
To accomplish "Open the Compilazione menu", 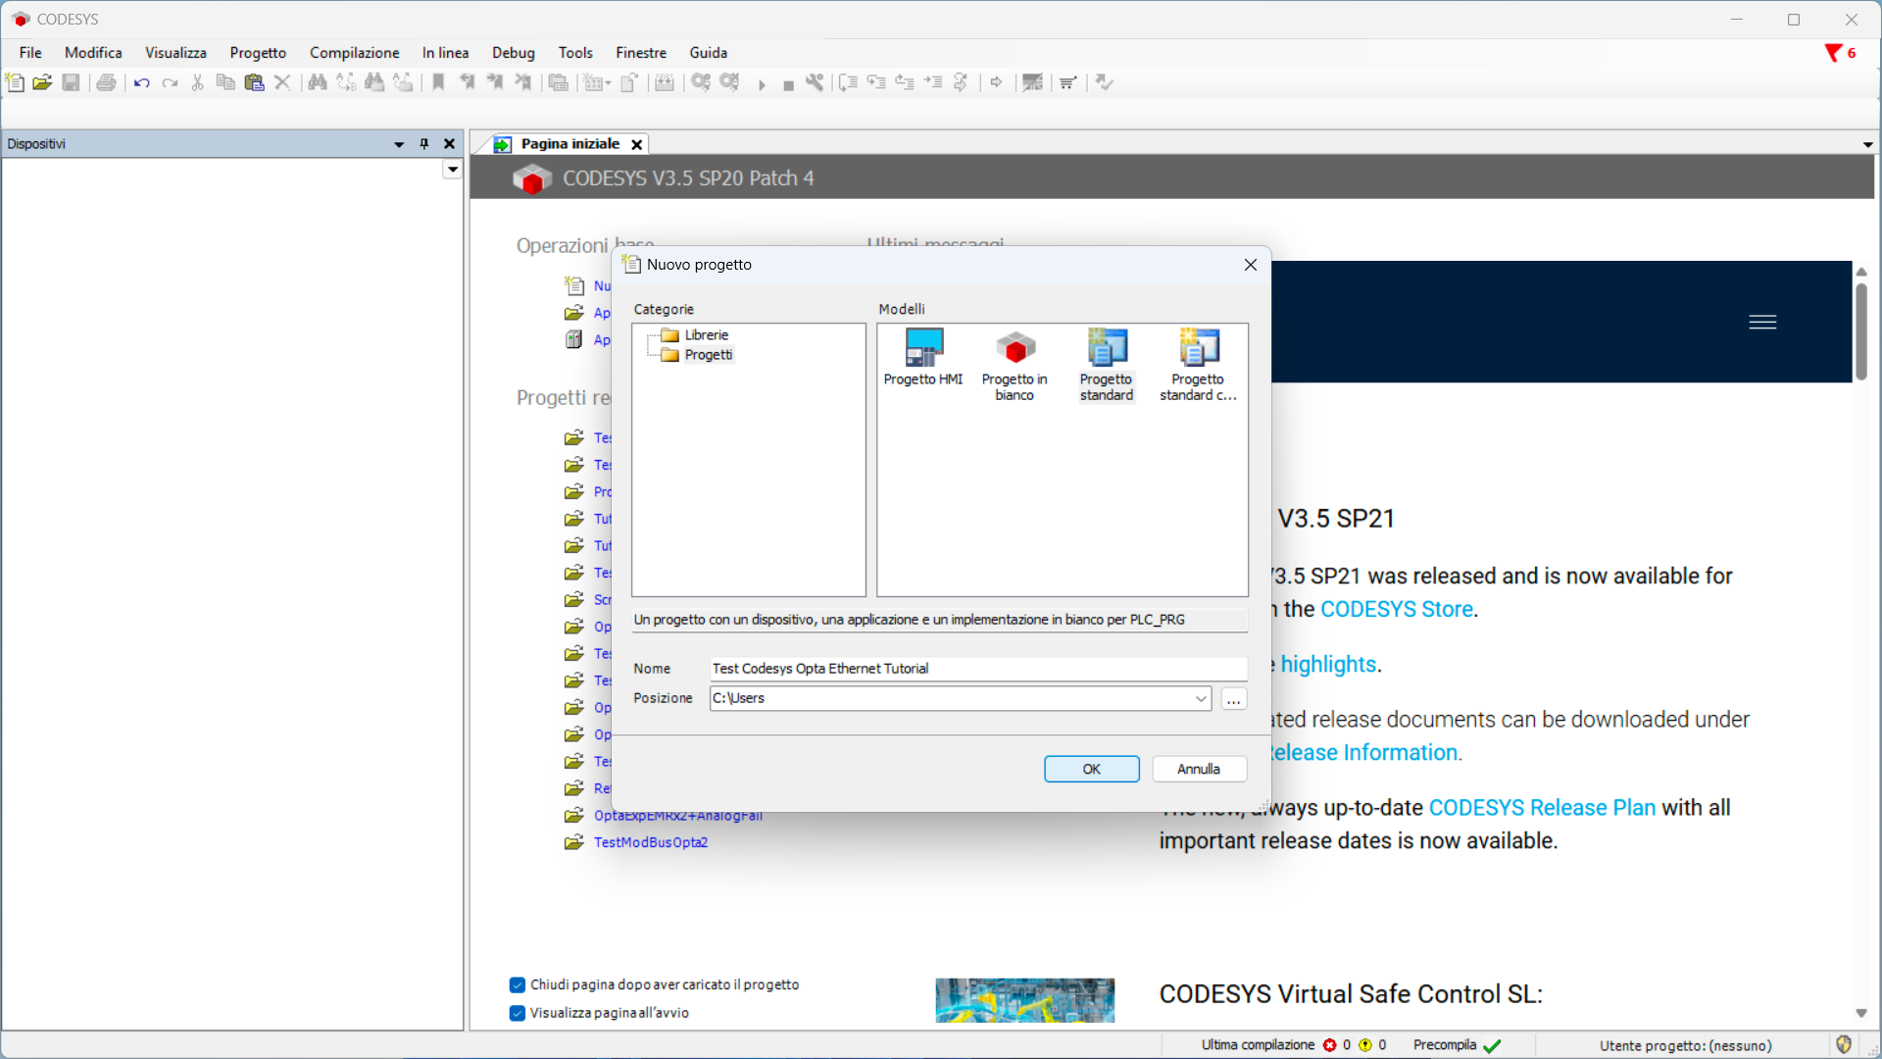I will pos(354,53).
